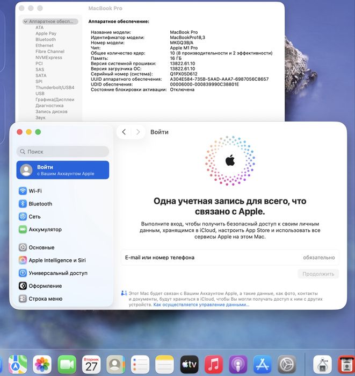Go forward with the right chevron
The width and height of the screenshot is (355, 376).
pyautogui.click(x=138, y=132)
